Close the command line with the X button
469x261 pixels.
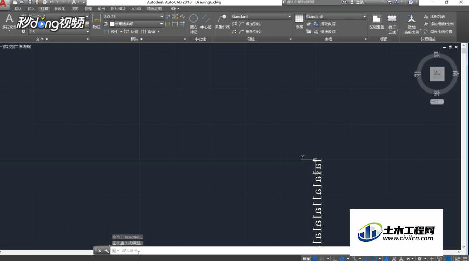[x=100, y=251]
